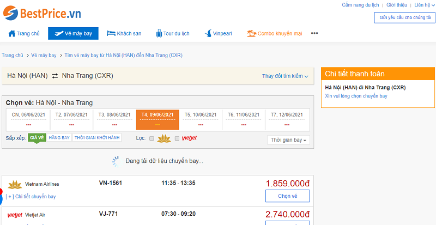Sort flights by GIÁ VÉ

[x=37, y=138]
